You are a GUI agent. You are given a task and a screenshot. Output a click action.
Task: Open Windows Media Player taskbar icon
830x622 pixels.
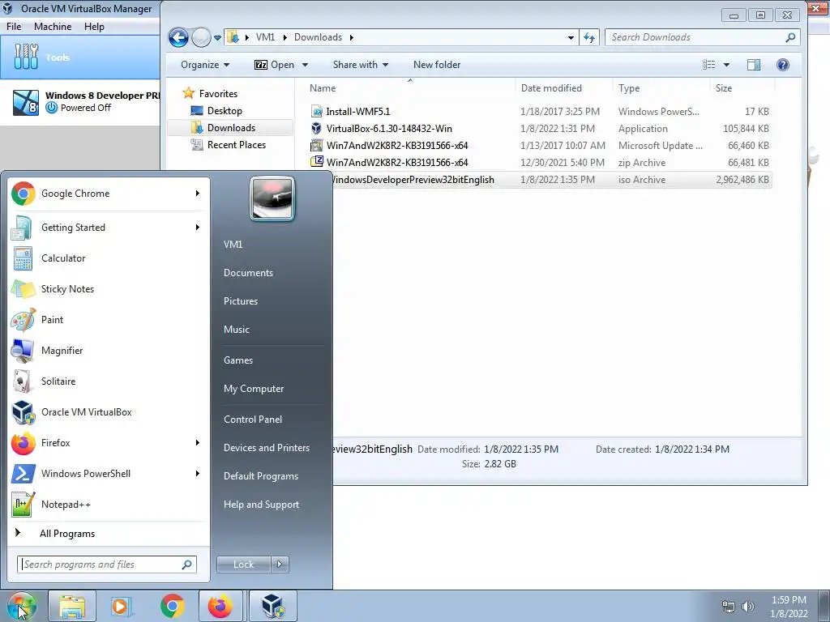122,606
